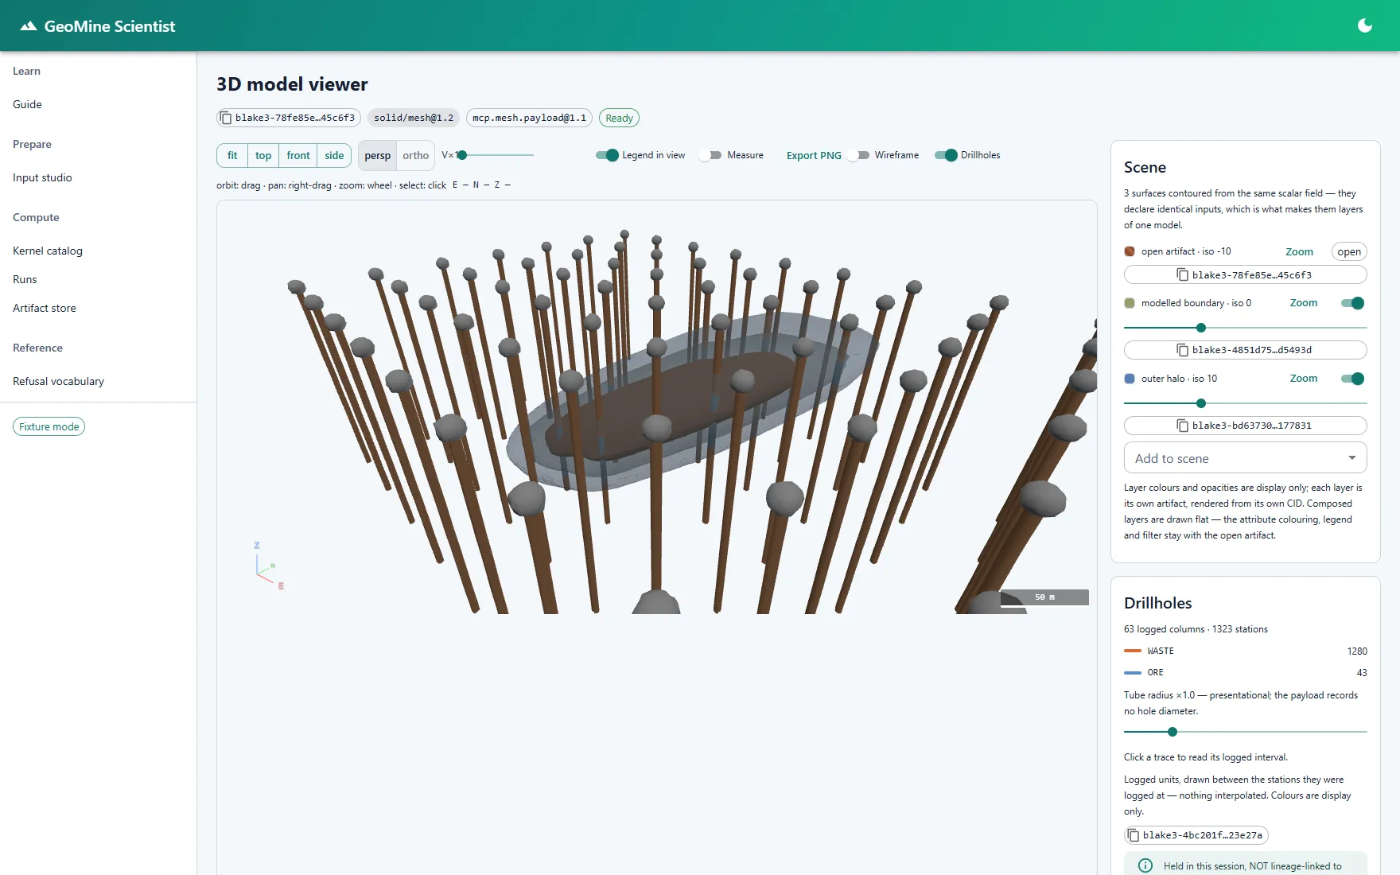
Task: Click the Fixture mode chip
Action: [49, 426]
